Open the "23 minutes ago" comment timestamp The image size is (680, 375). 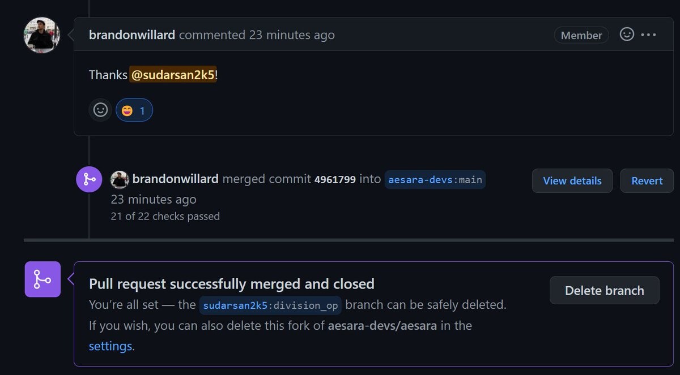click(x=292, y=35)
